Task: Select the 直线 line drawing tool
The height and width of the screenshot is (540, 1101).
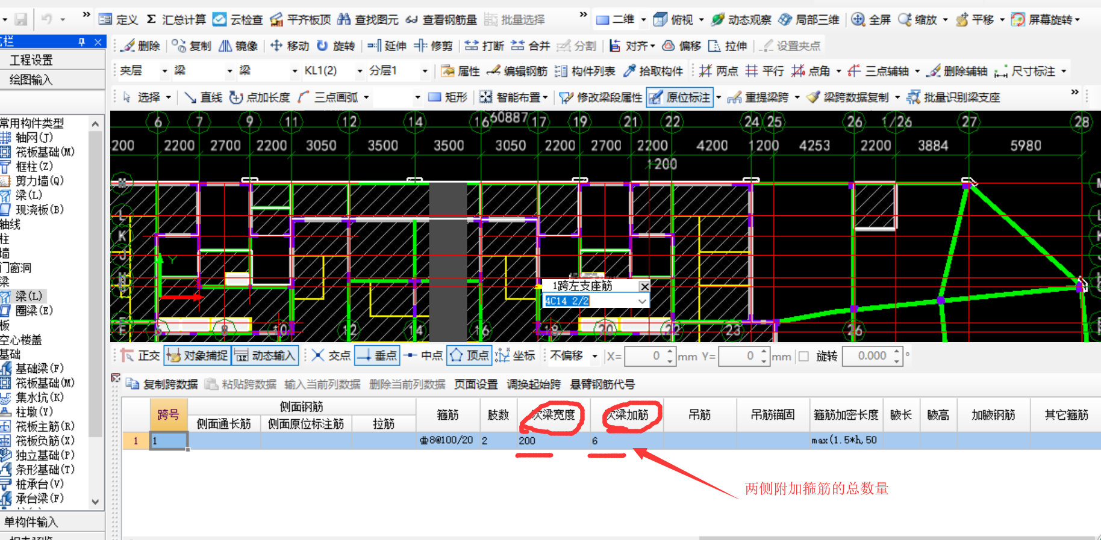Action: coord(203,97)
